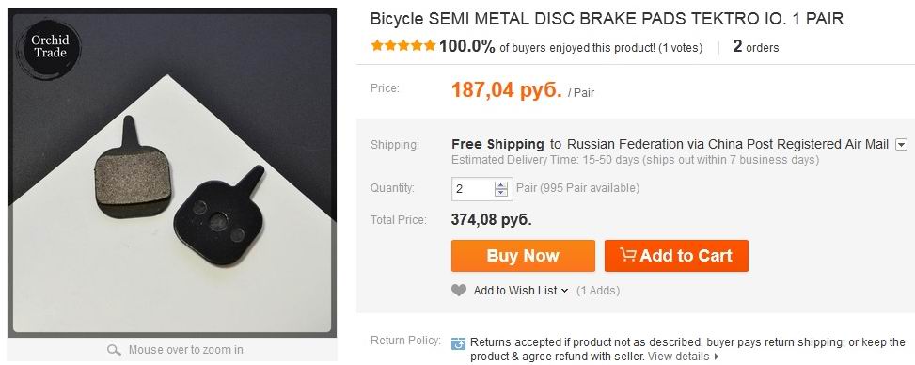The width and height of the screenshot is (915, 365).
Task: Click the cart icon inside Add to Cart
Action: 627,255
